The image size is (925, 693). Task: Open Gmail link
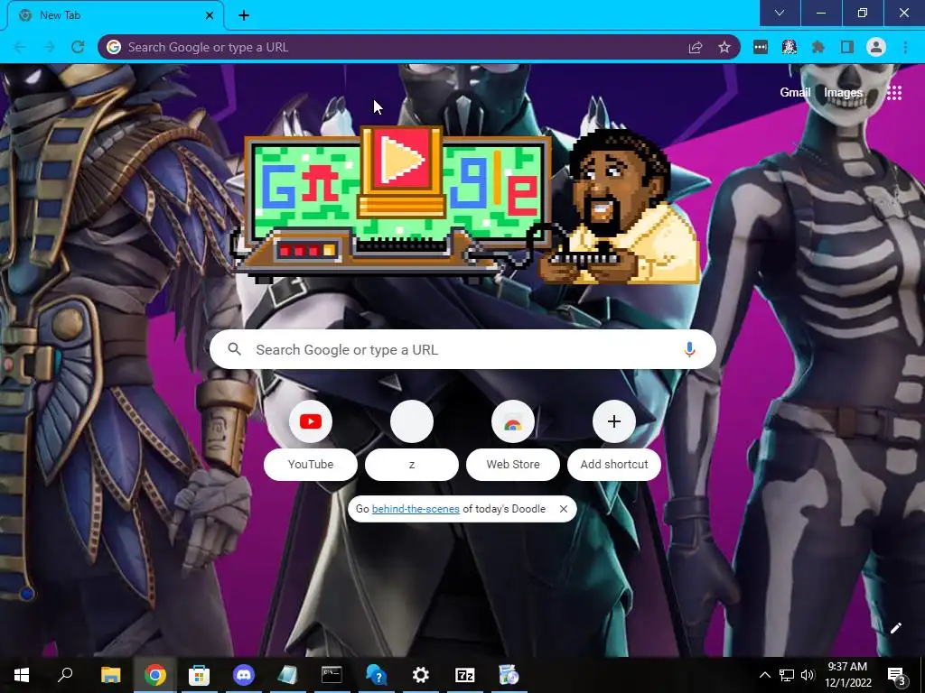[x=795, y=93]
